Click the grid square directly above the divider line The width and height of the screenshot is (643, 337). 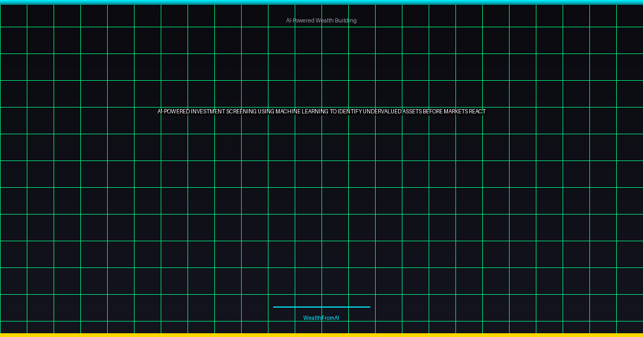(x=308, y=281)
